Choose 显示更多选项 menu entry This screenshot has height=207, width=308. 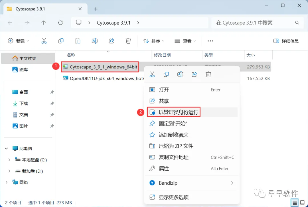(192, 197)
